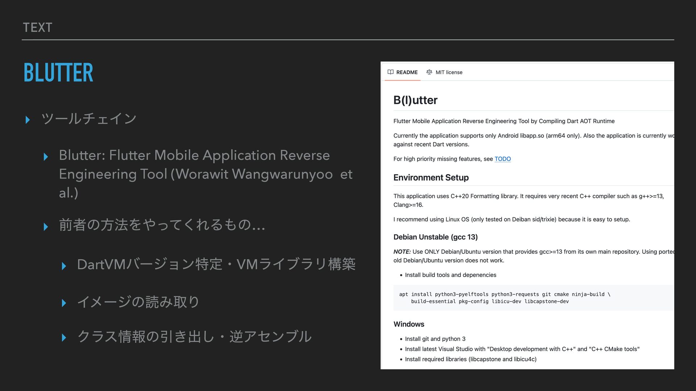This screenshot has width=696, height=391.
Task: Click the blue bullet arrow beside 前者の方法
Action: [x=46, y=227]
